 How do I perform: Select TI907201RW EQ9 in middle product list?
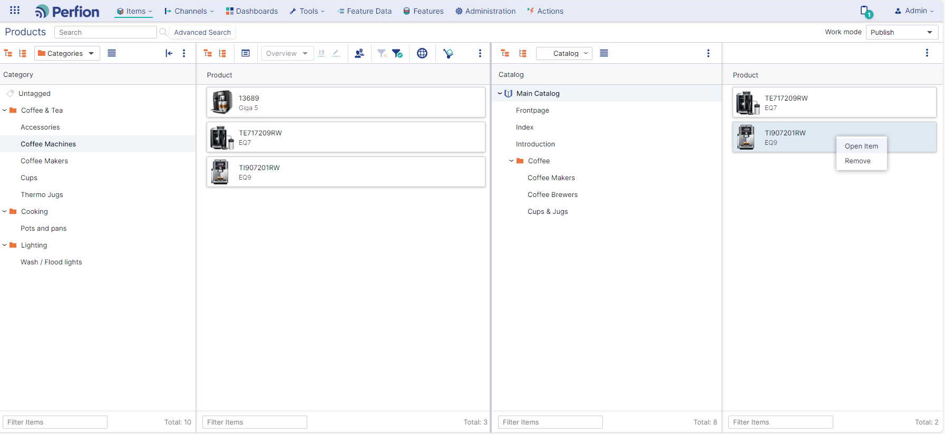[346, 172]
